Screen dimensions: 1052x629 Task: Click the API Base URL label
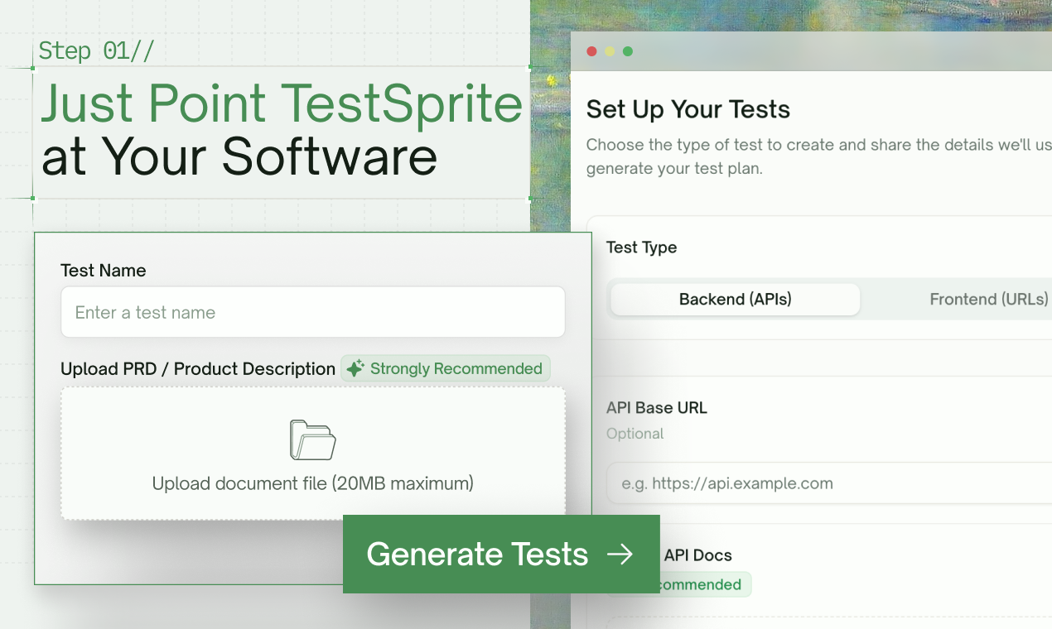(x=657, y=407)
